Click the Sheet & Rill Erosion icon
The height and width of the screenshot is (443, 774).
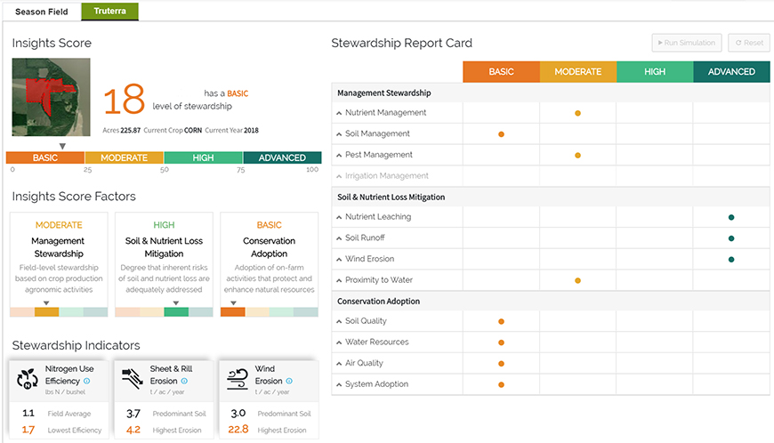[x=132, y=379]
